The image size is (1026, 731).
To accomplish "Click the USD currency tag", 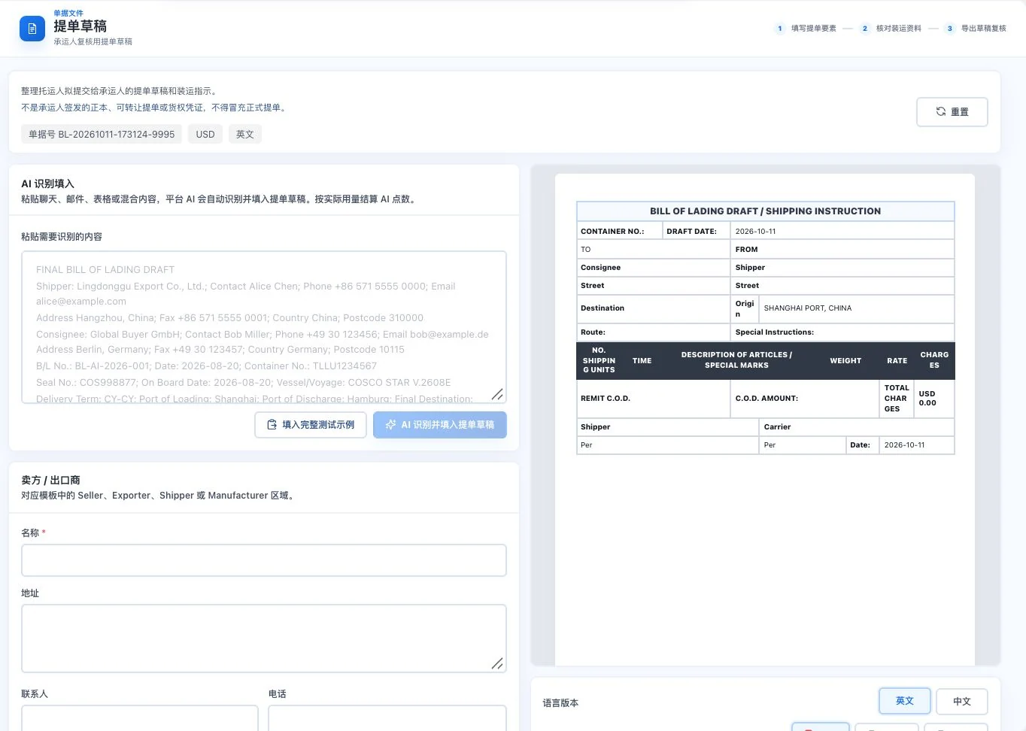I will (x=205, y=135).
